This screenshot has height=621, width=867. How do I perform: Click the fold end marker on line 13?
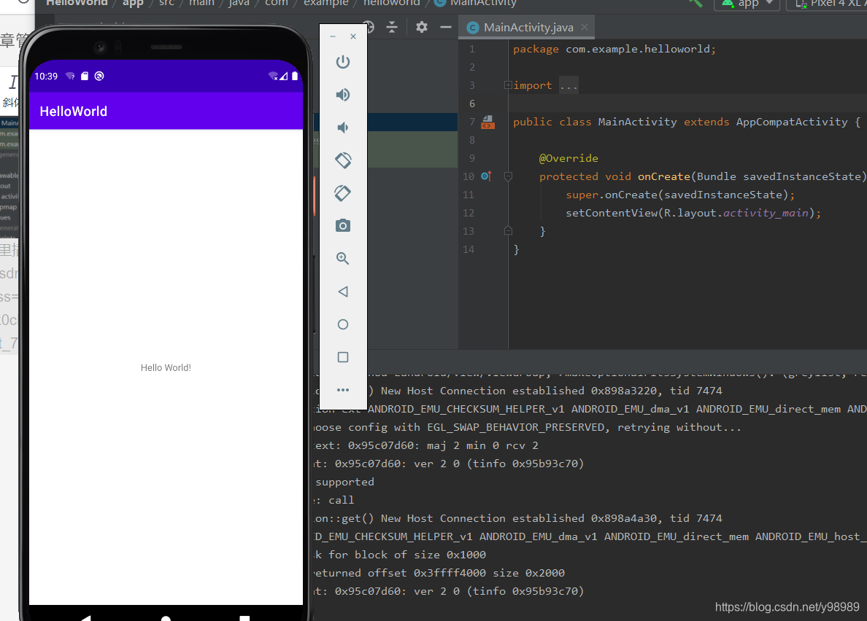click(x=508, y=231)
